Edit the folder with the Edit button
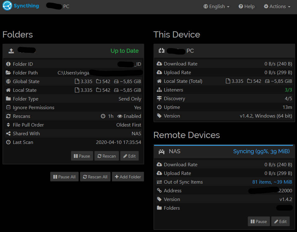The width and height of the screenshot is (297, 232). point(130,156)
